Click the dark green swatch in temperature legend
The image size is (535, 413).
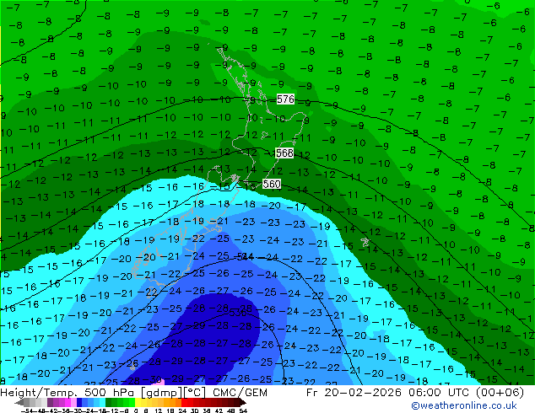click(109, 402)
